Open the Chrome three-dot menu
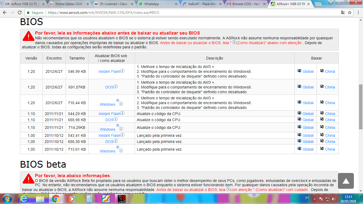This screenshot has width=363, height=204. pos(358,12)
